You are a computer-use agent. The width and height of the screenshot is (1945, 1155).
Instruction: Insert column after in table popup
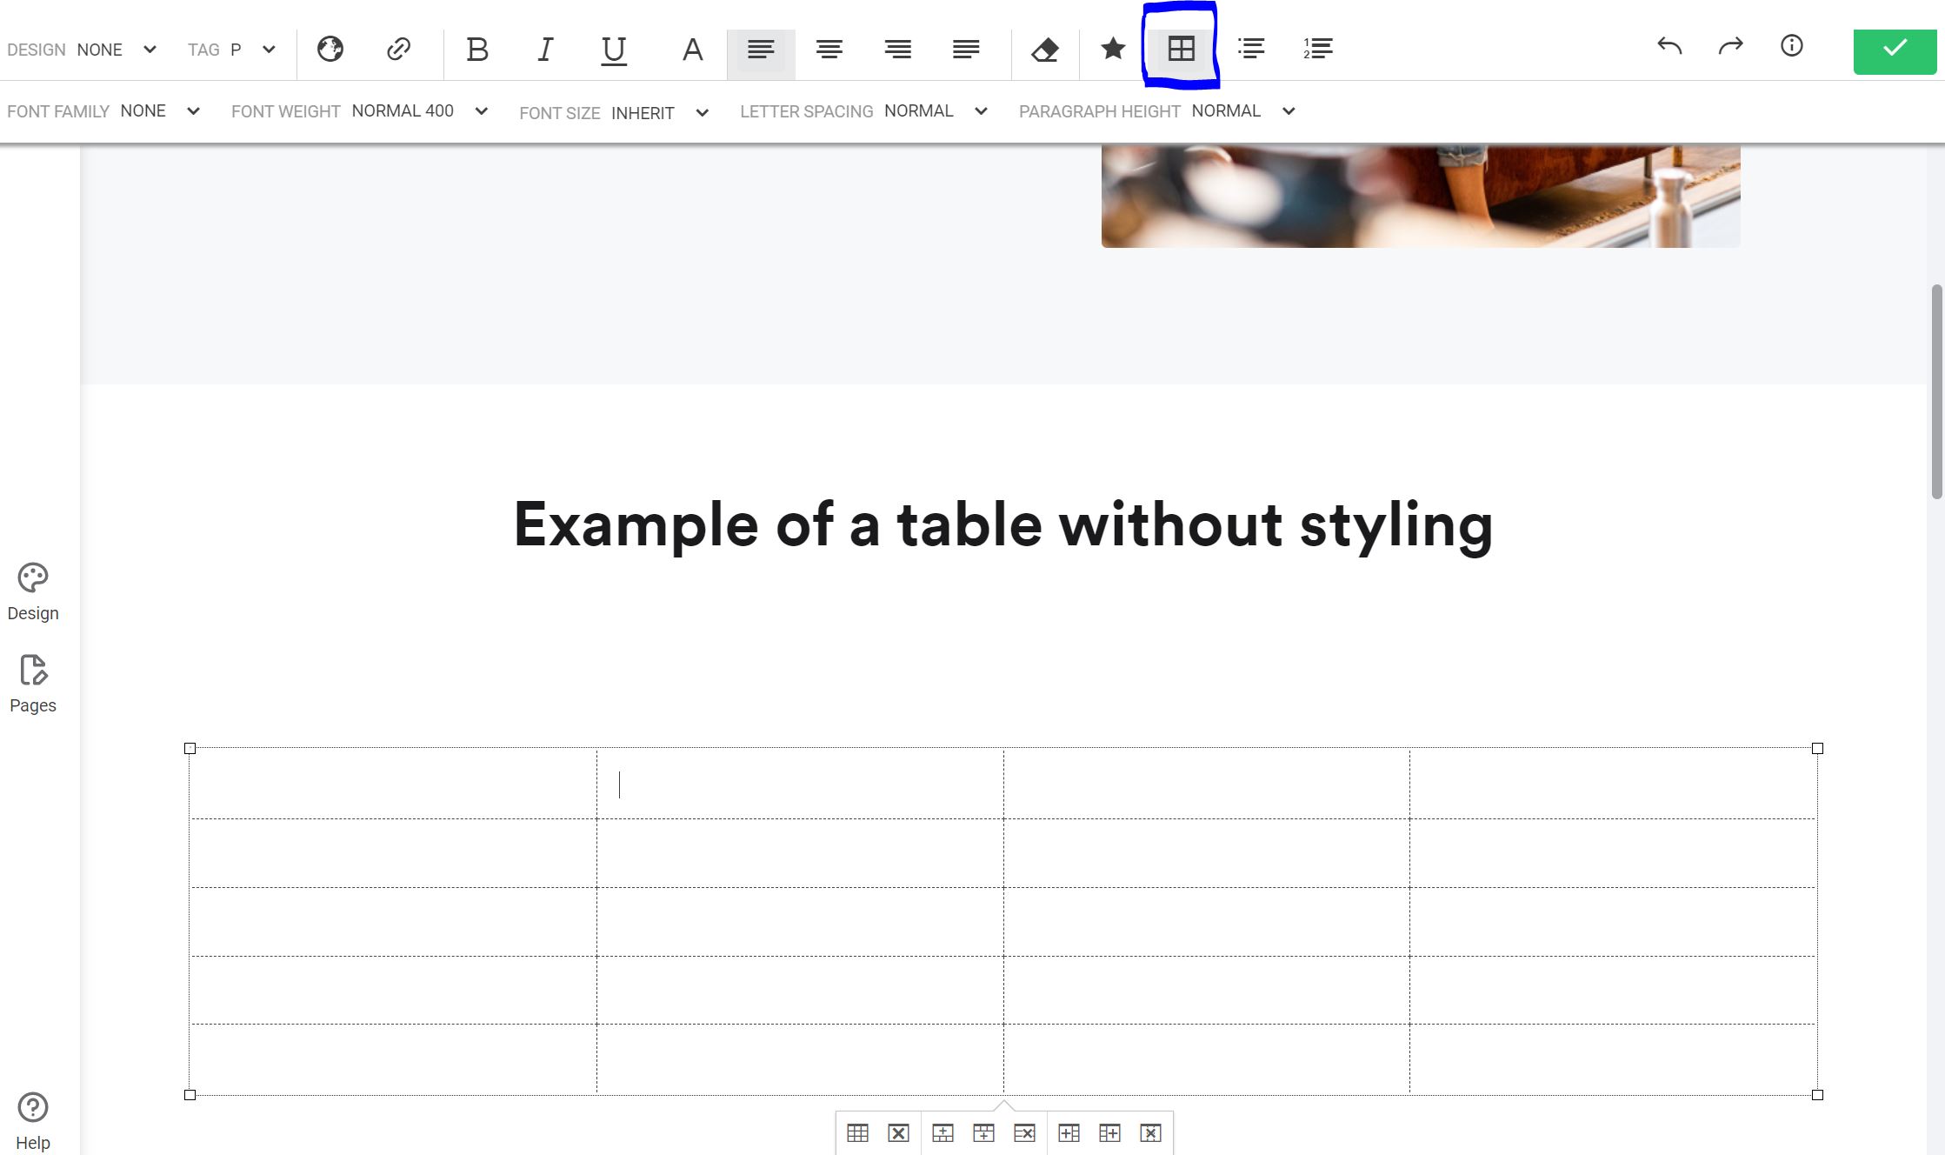tap(1110, 1133)
